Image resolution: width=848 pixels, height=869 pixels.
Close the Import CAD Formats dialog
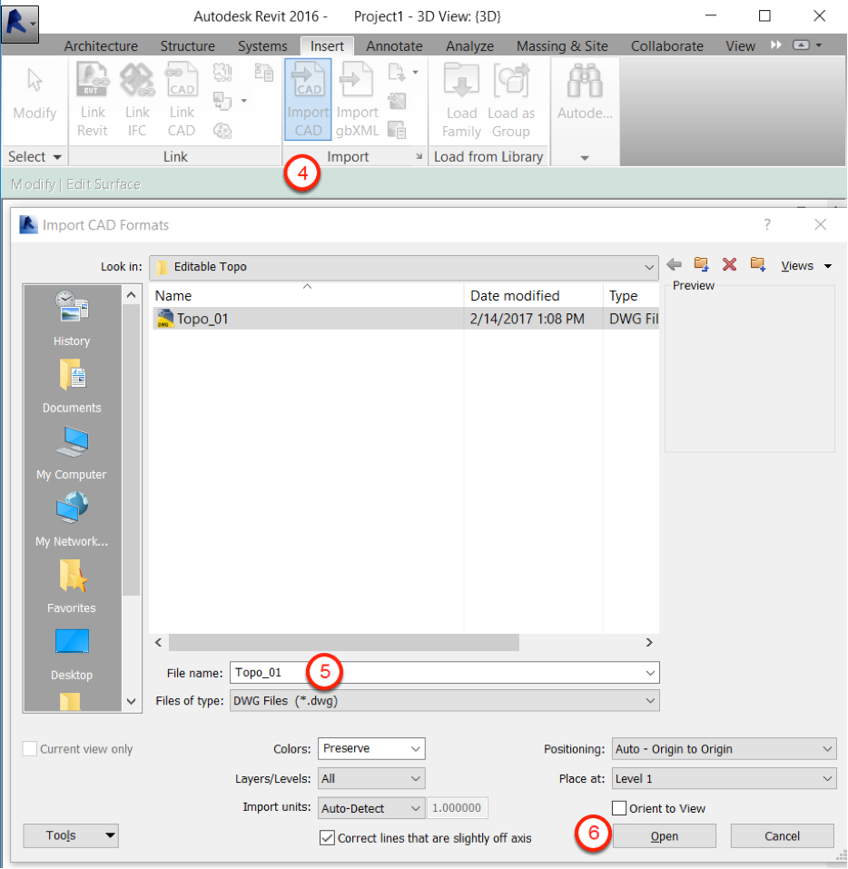point(820,224)
